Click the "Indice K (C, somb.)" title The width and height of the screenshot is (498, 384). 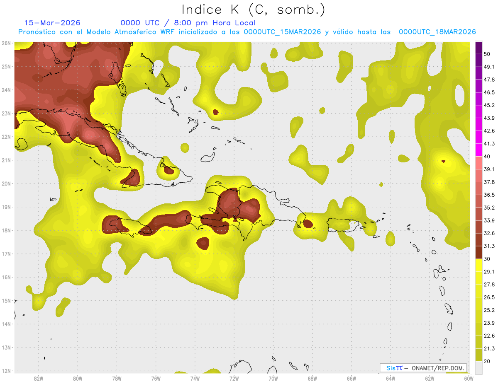point(254,10)
